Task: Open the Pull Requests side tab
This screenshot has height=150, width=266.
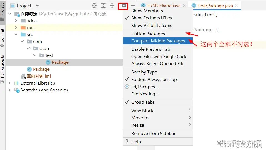Action: tap(2, 69)
